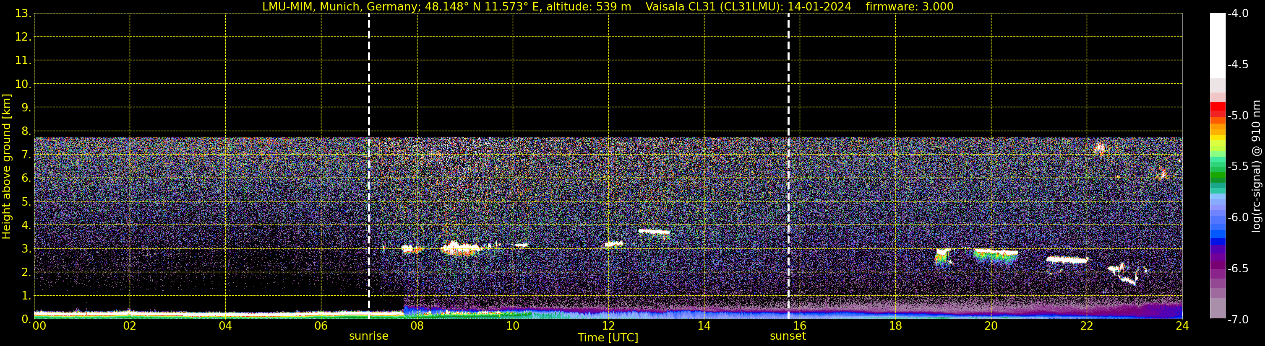Click the 8 km tick label on the height axis
Viewport: 1265px width, 346px height.
click(25, 132)
